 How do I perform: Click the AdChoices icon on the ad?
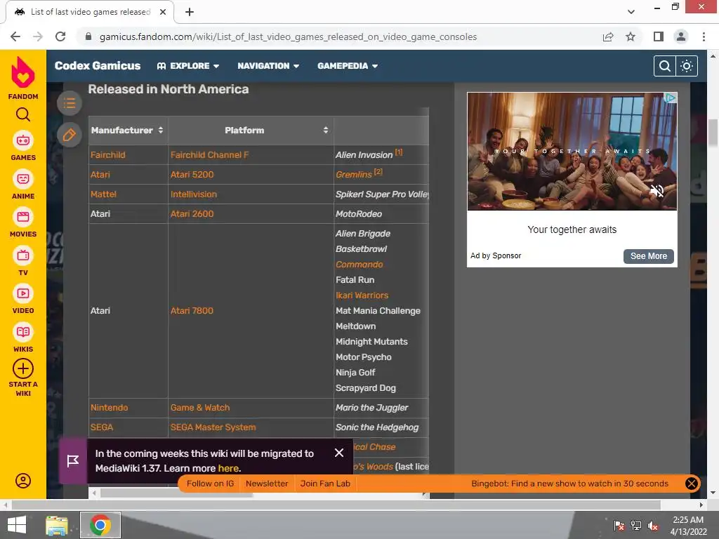tap(671, 98)
